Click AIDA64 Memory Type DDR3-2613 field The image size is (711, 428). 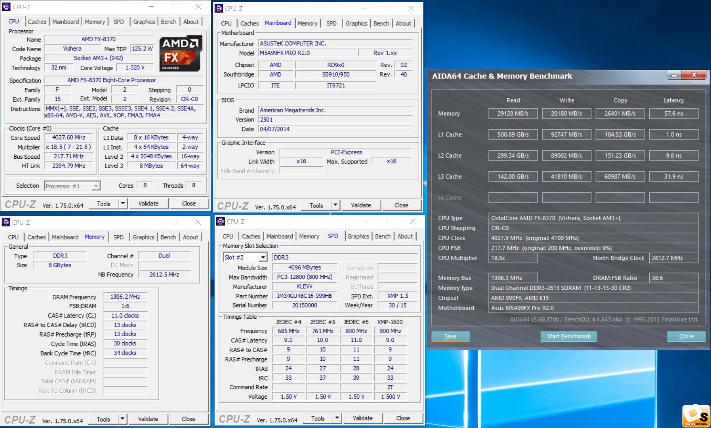pyautogui.click(x=594, y=288)
